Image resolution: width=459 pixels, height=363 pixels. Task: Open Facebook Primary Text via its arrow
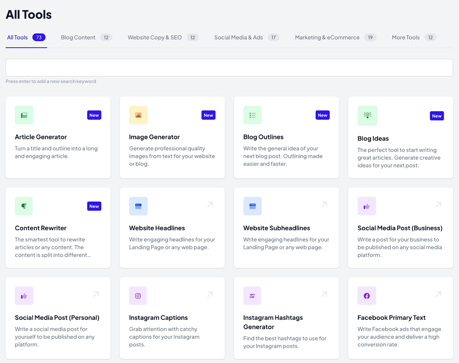438,294
